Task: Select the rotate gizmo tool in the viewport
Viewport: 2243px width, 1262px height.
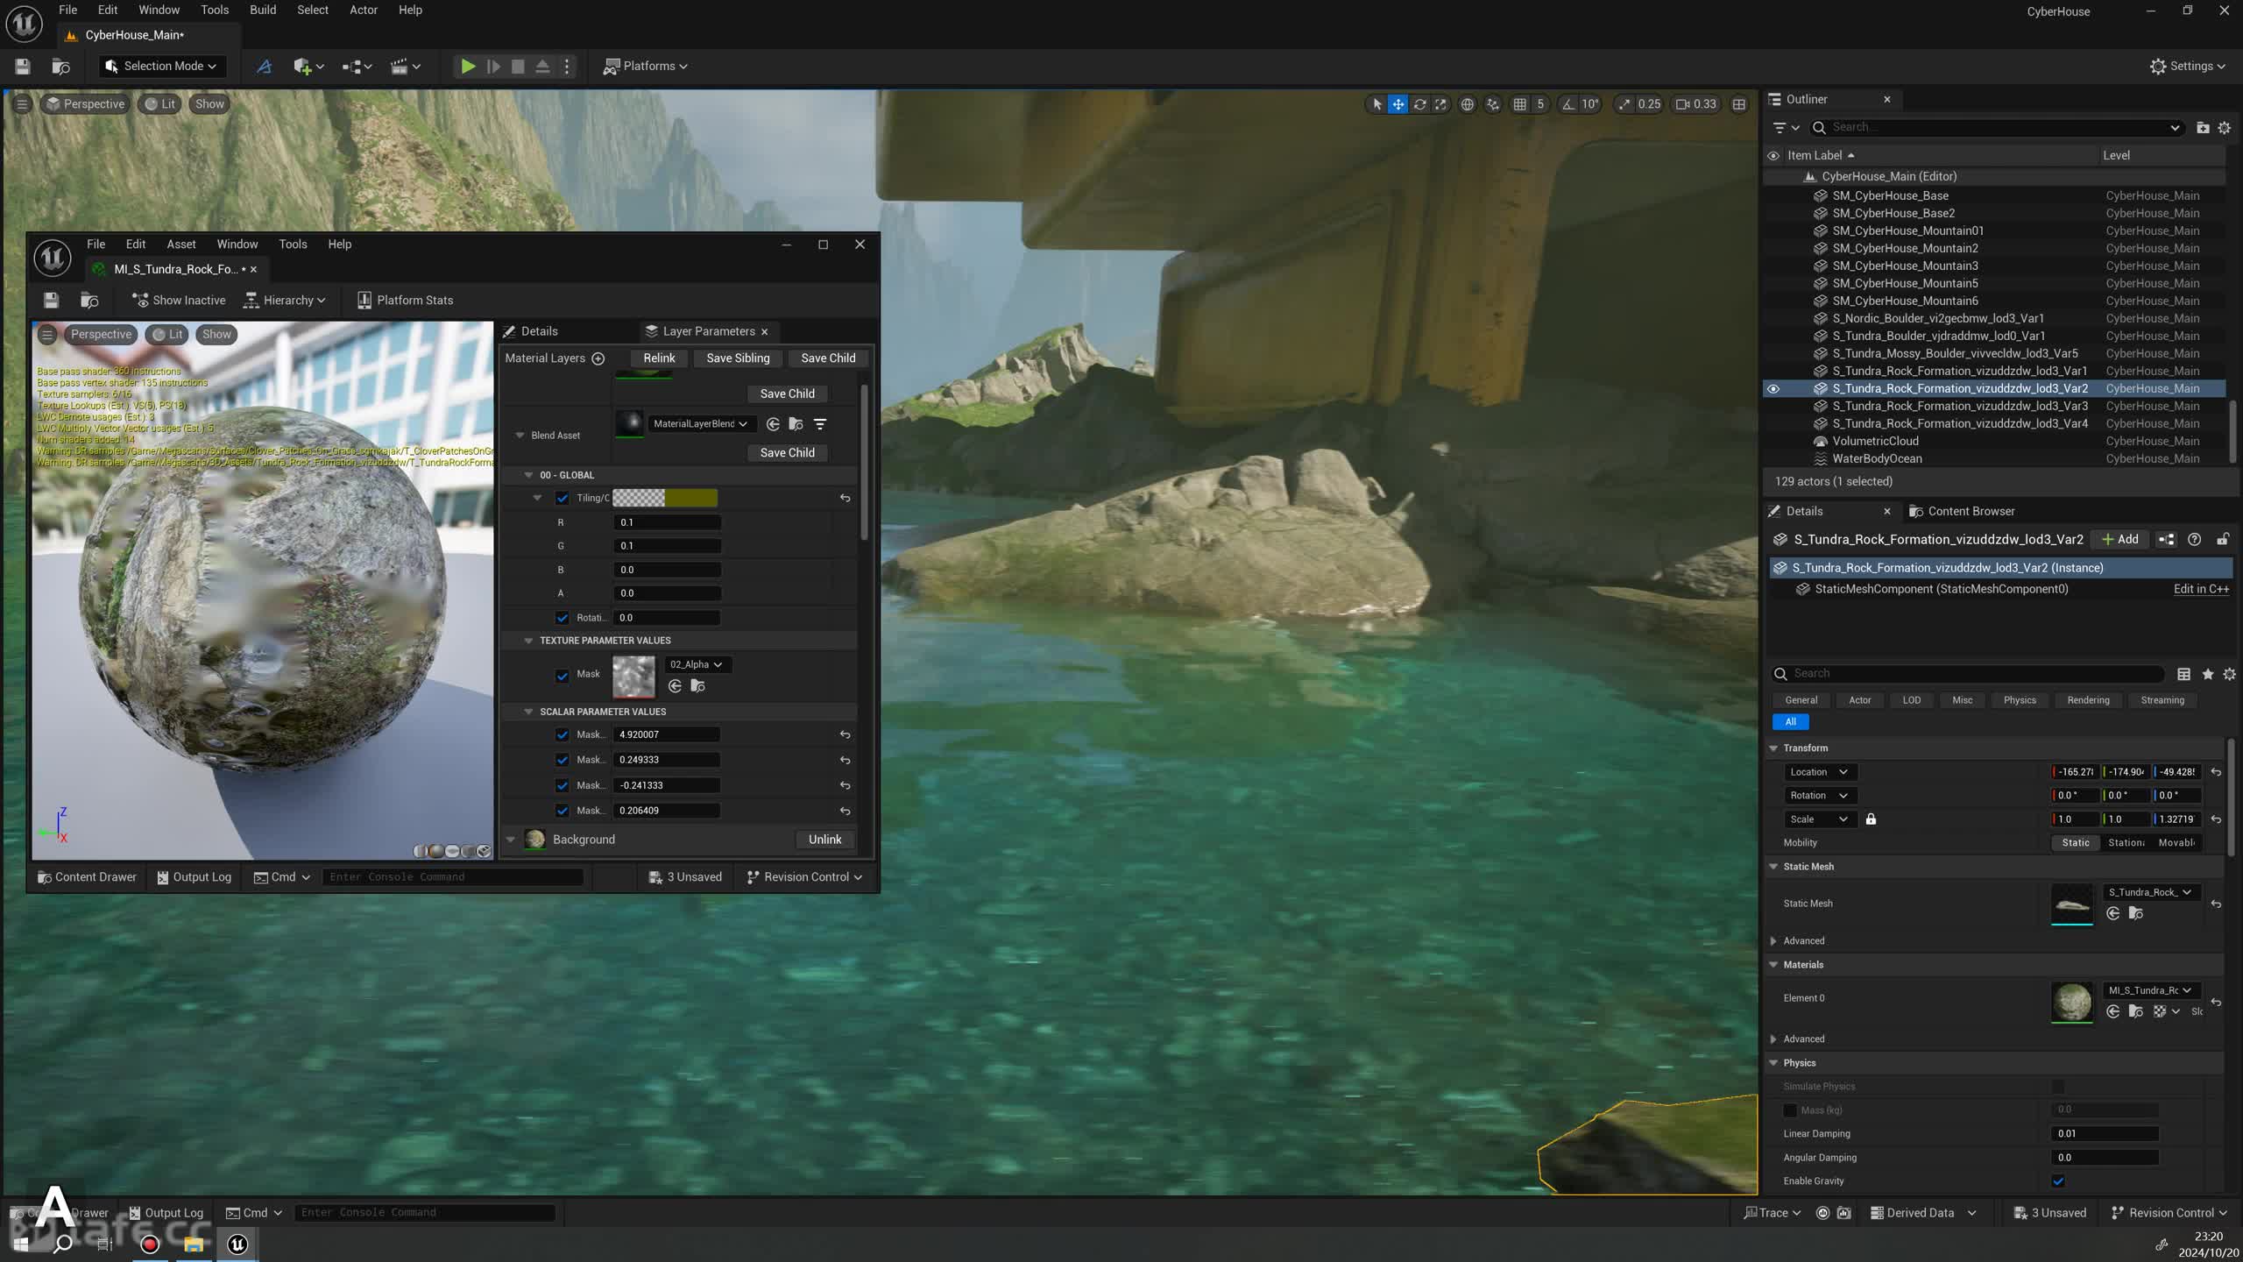Action: point(1419,103)
